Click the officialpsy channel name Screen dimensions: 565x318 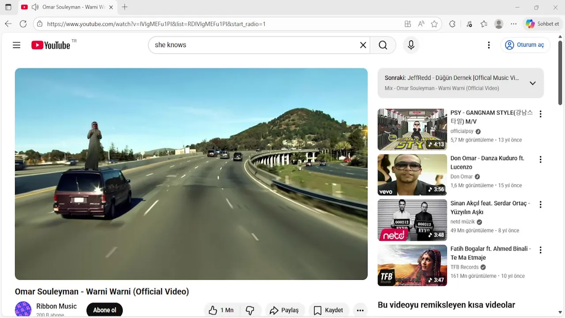[462, 131]
